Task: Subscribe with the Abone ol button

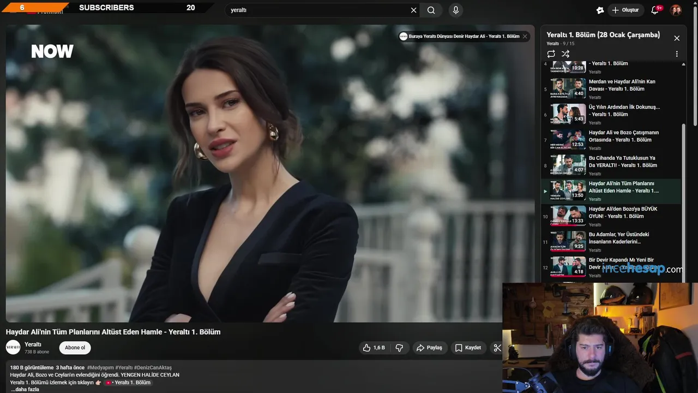Action: coord(75,348)
